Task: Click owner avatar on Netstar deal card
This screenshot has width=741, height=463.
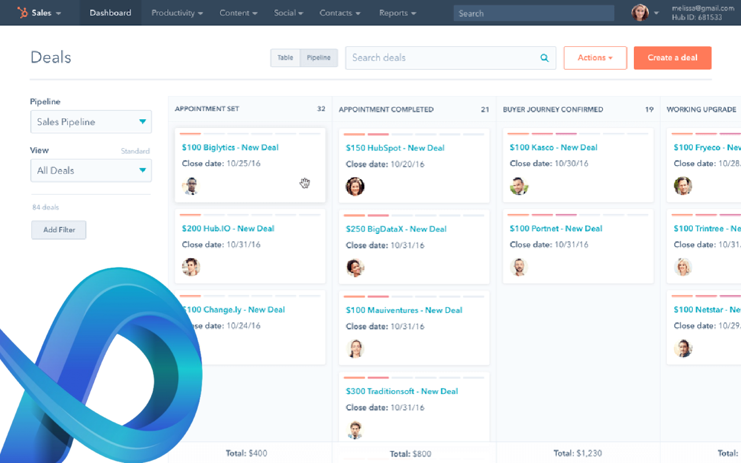Action: tap(683, 349)
